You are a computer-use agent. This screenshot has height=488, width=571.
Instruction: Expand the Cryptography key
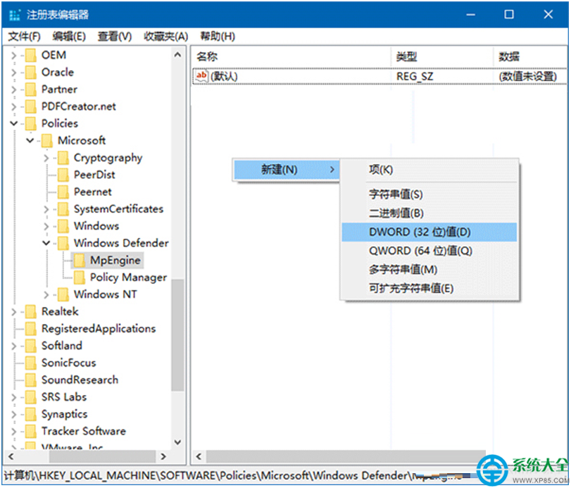pos(46,158)
